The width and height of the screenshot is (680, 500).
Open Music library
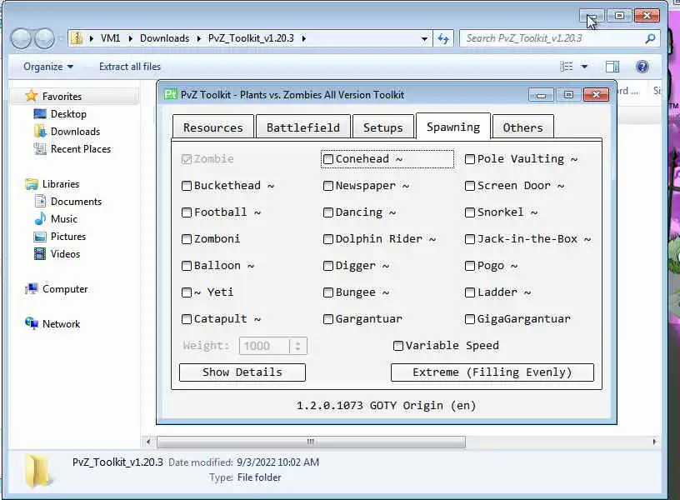pos(63,219)
